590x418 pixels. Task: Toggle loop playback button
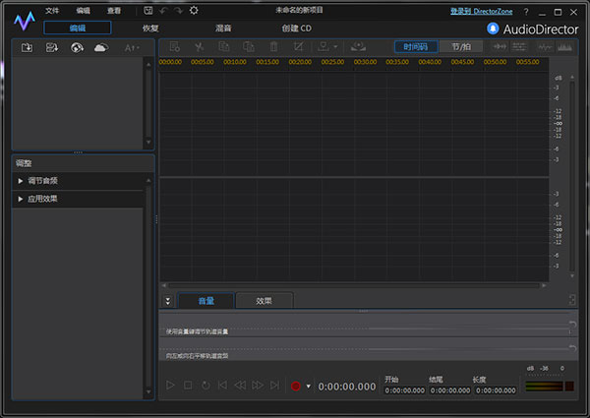click(206, 386)
